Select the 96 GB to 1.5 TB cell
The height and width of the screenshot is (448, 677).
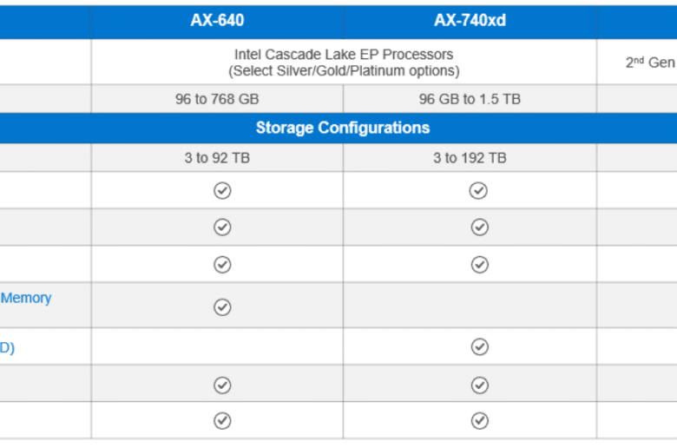470,99
